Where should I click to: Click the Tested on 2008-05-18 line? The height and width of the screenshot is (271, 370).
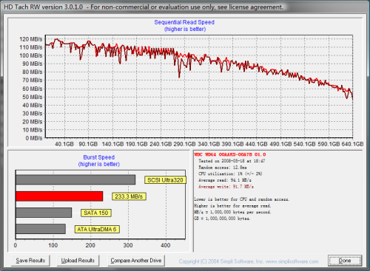point(232,161)
